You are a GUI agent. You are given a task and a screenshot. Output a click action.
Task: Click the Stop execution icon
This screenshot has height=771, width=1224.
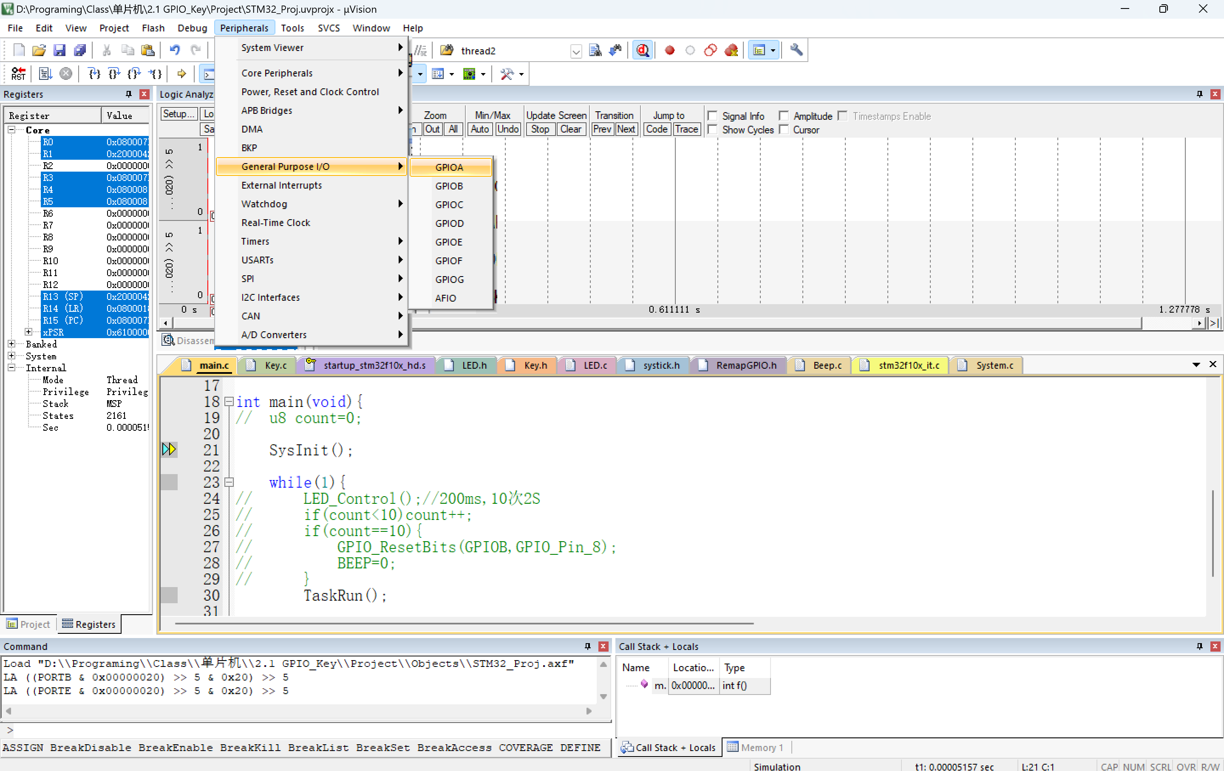[65, 74]
